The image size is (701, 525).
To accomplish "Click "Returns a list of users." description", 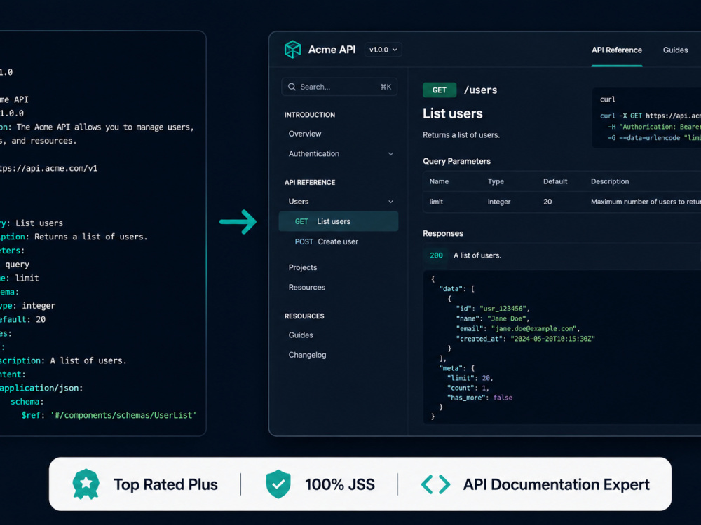I will (461, 135).
